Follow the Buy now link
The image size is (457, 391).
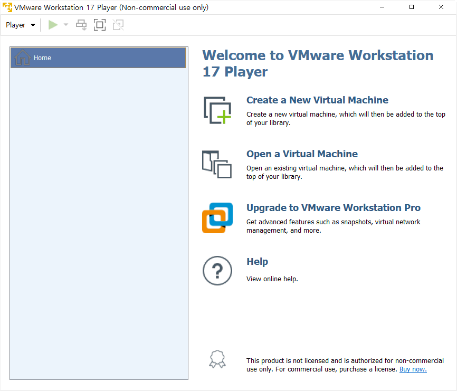coord(413,369)
